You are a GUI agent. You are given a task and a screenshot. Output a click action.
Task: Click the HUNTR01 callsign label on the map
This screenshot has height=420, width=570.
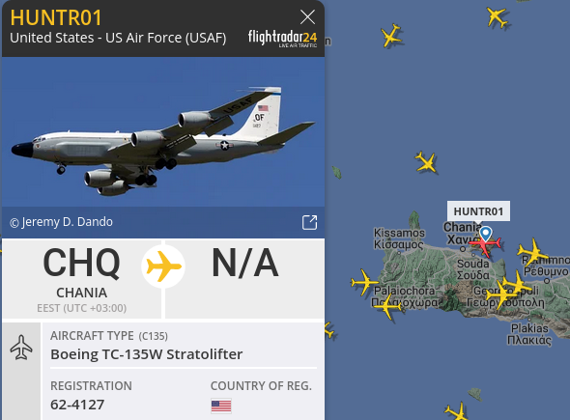(478, 211)
